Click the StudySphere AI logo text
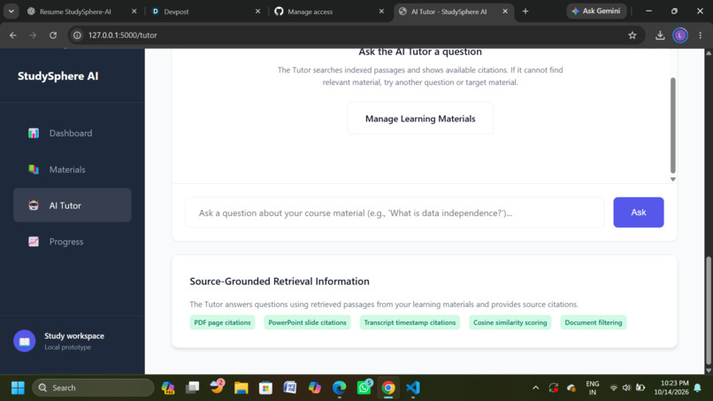Viewport: 713px width, 401px height. 57,76
